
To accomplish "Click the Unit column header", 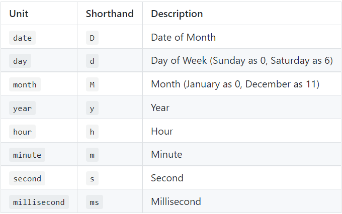I will 19,14.
